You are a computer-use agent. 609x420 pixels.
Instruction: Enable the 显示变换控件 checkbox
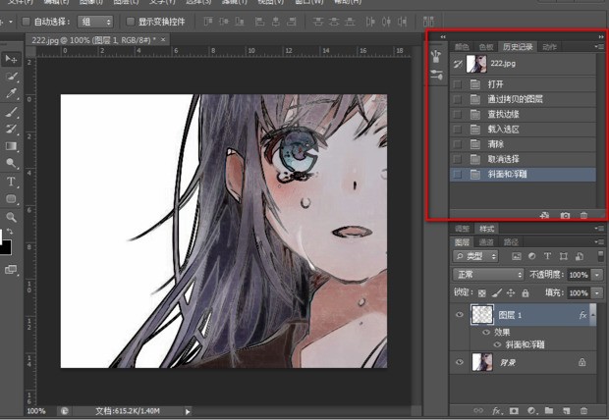[x=131, y=21]
